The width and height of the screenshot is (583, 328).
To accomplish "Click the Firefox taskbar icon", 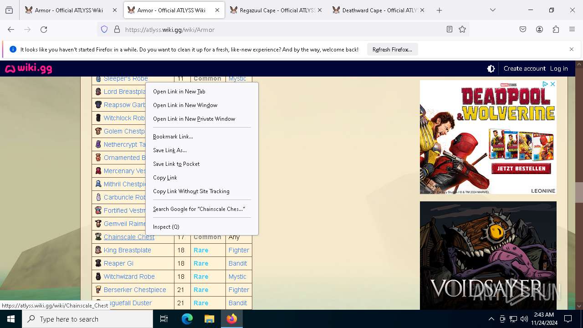I will [x=232, y=319].
